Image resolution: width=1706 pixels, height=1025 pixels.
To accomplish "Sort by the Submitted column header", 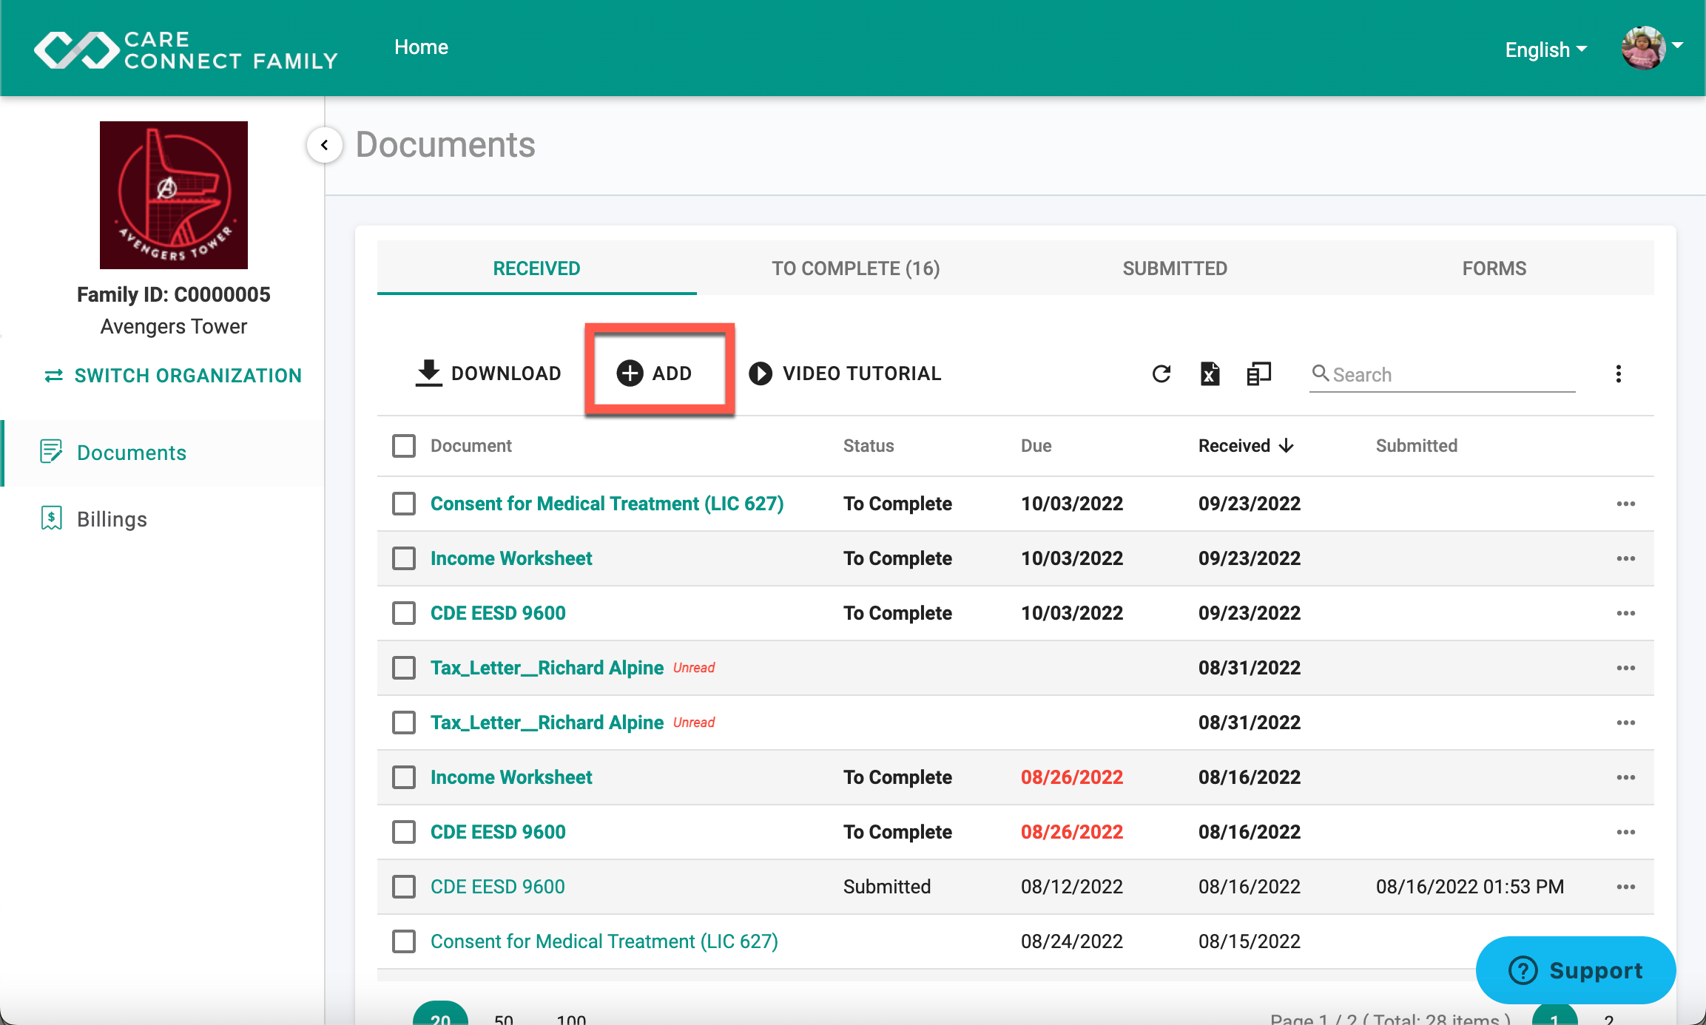I will point(1417,446).
